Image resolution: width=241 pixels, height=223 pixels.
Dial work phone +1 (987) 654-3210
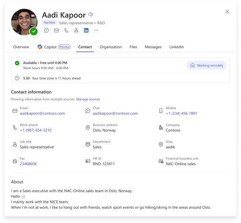[x=36, y=130]
